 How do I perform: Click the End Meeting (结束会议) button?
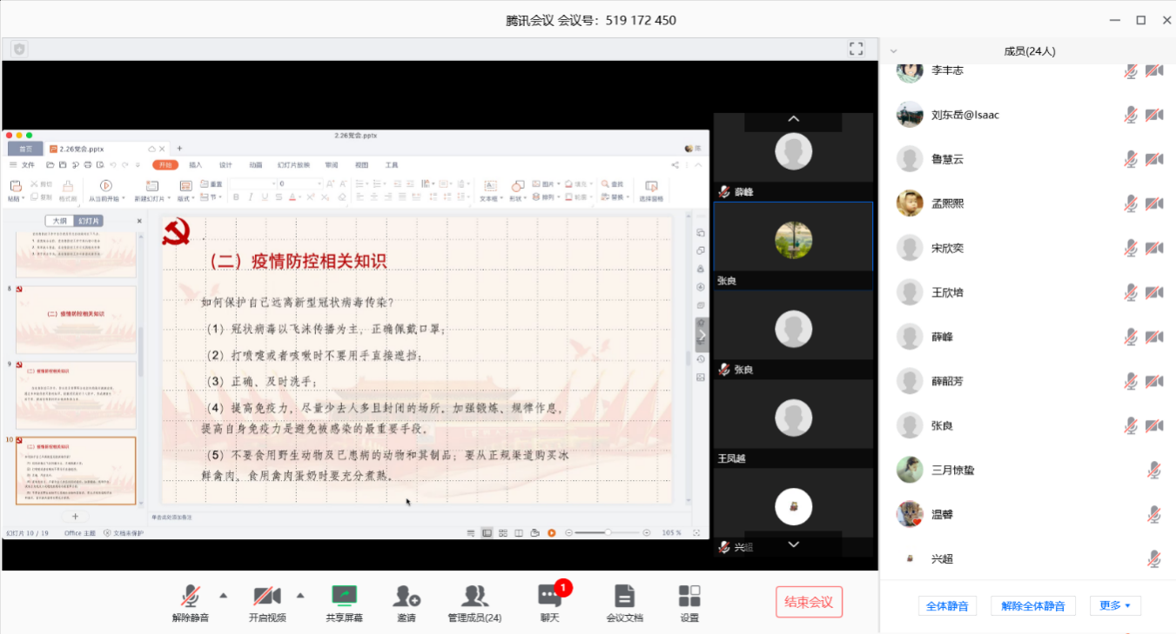tap(809, 602)
